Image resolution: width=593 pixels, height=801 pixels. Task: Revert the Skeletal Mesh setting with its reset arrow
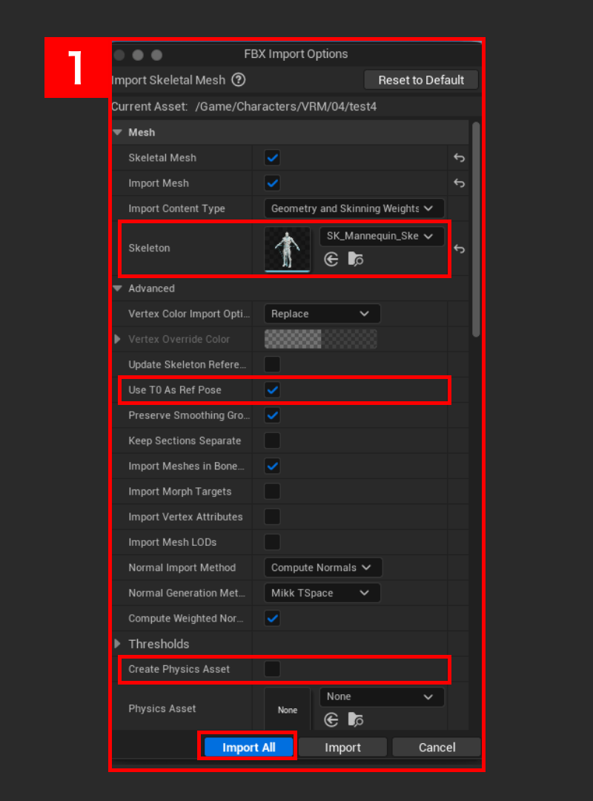[x=459, y=157]
